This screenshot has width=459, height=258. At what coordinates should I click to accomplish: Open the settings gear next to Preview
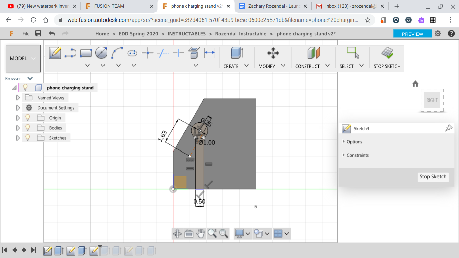[x=437, y=34]
